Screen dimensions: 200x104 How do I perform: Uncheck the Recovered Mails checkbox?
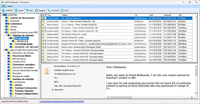click(8, 56)
